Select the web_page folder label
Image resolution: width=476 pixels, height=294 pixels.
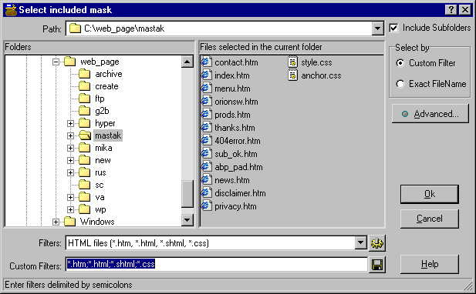click(x=100, y=62)
